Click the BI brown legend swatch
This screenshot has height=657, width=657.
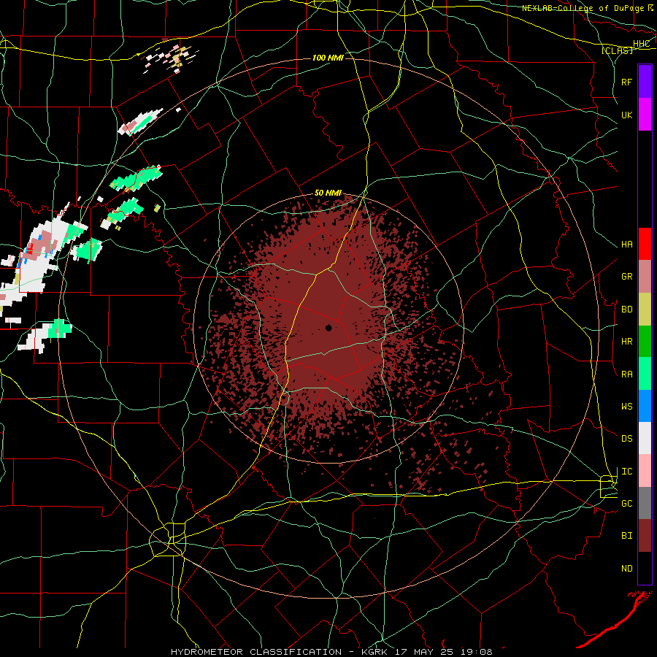pos(645,536)
